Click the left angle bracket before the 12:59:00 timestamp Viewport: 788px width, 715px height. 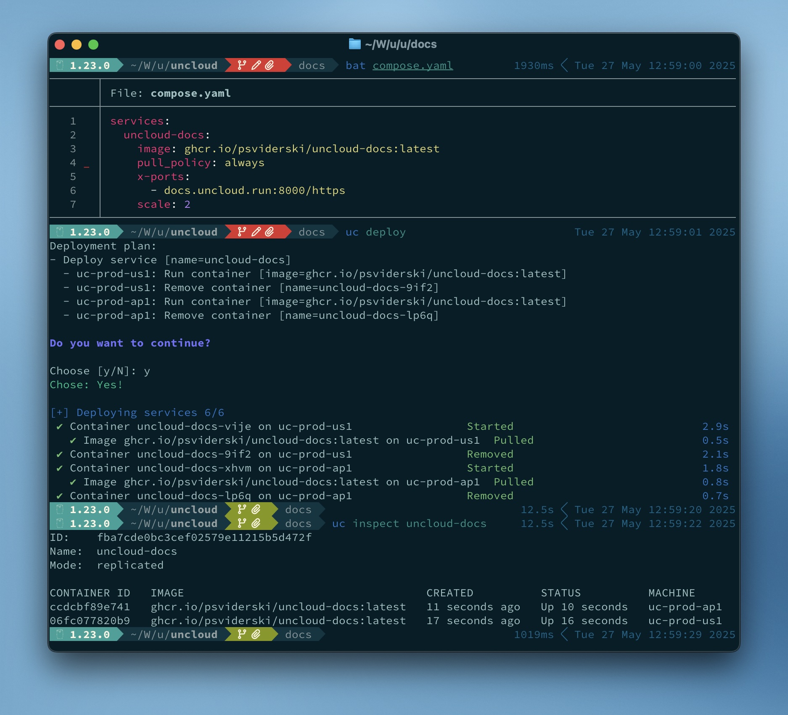pos(564,65)
